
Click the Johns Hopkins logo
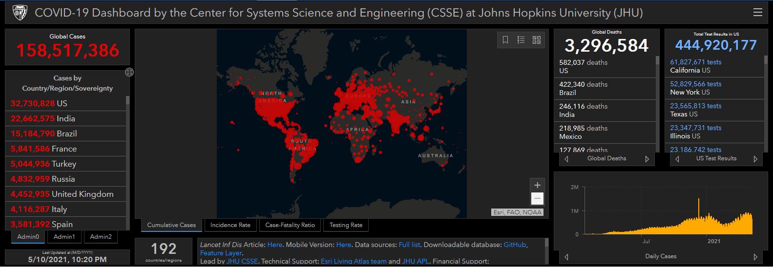[20, 12]
